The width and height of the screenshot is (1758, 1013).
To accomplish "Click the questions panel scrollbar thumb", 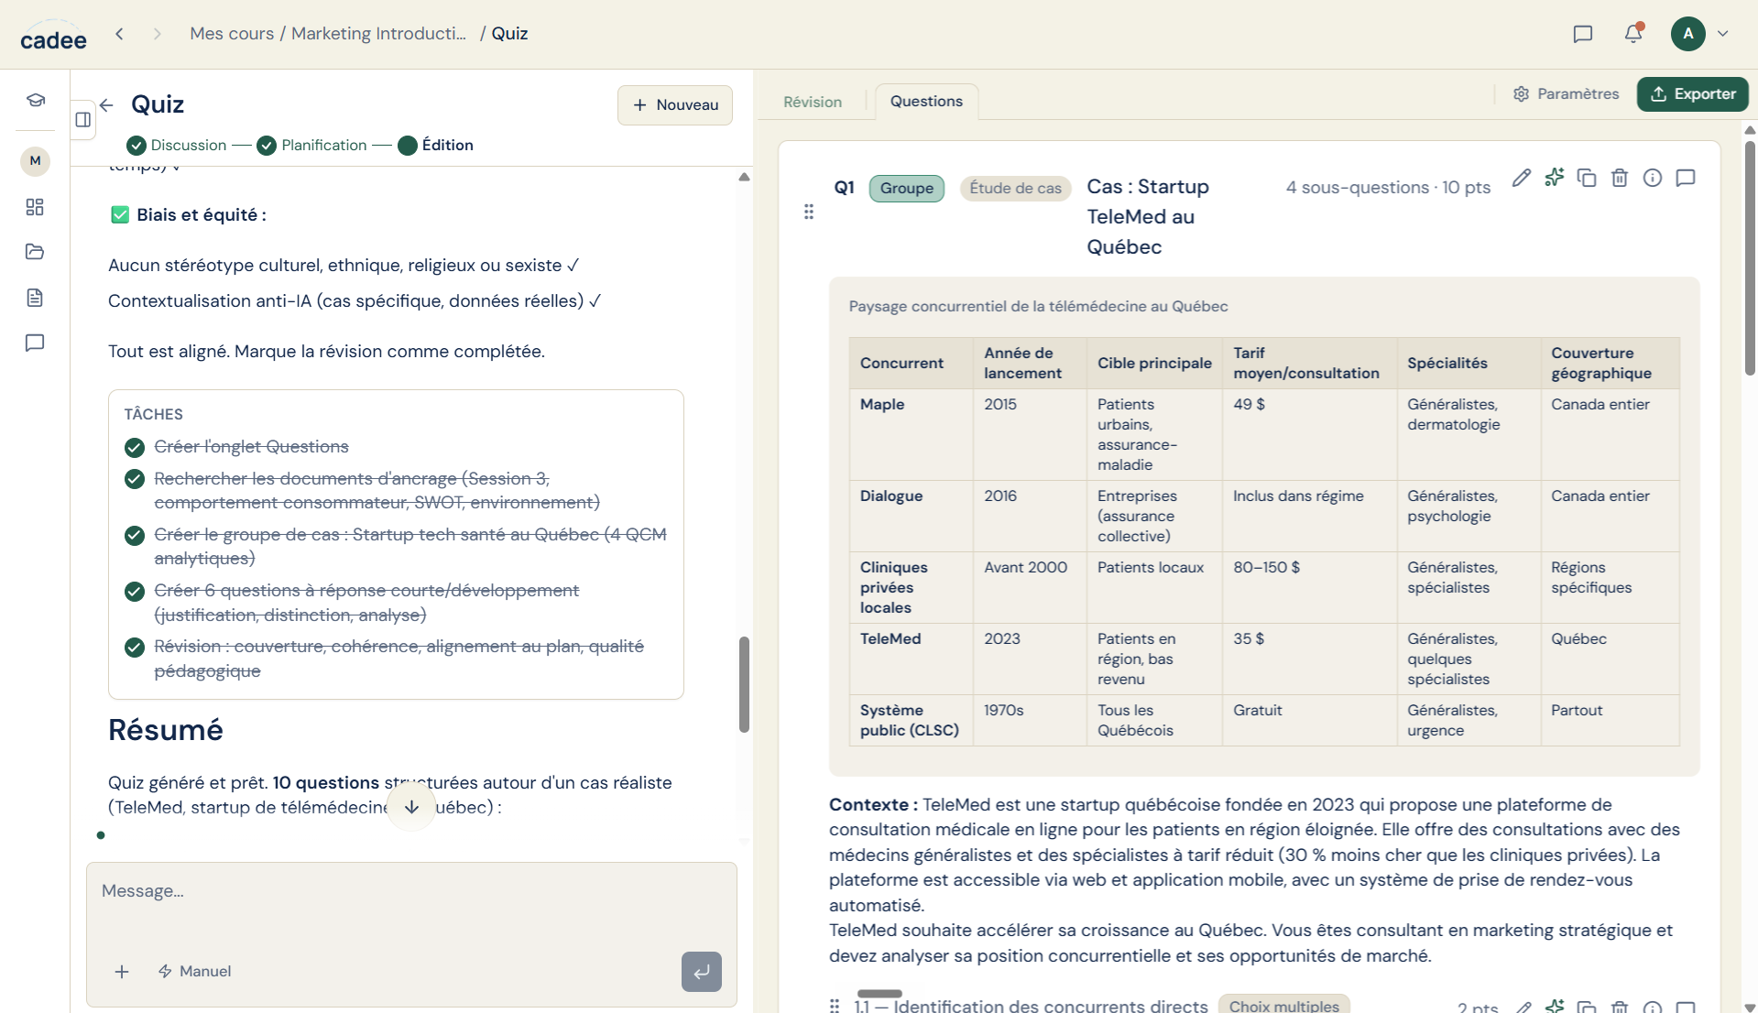I will [1750, 257].
